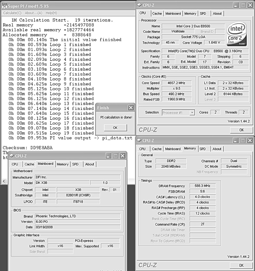The height and width of the screenshot is (271, 255).
Task: Click the Bus Speed value 490.2 MHz
Action: coord(176,94)
